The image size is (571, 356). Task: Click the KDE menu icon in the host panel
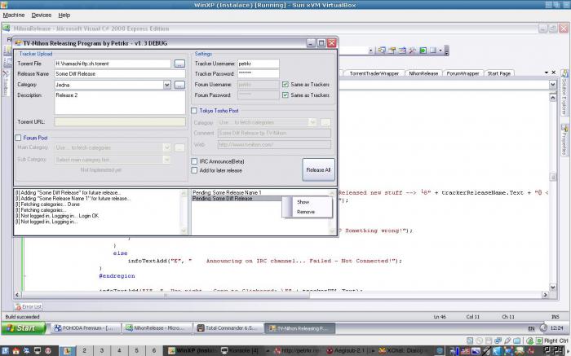click(x=5, y=351)
